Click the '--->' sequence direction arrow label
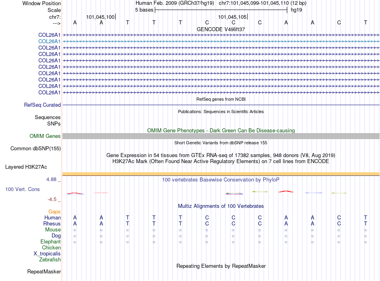This screenshot has width=380, height=281. tap(56, 23)
